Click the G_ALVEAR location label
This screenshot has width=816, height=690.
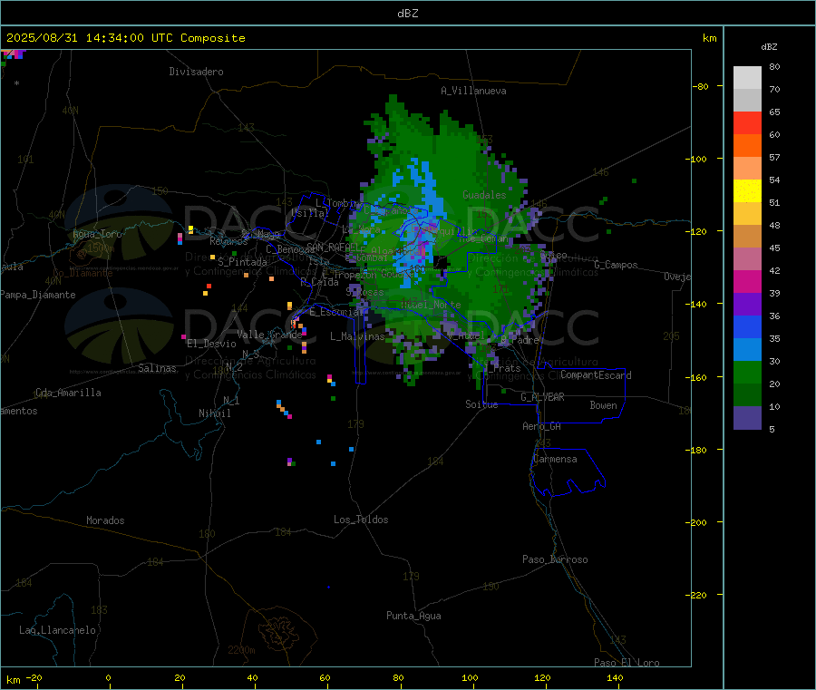[542, 397]
